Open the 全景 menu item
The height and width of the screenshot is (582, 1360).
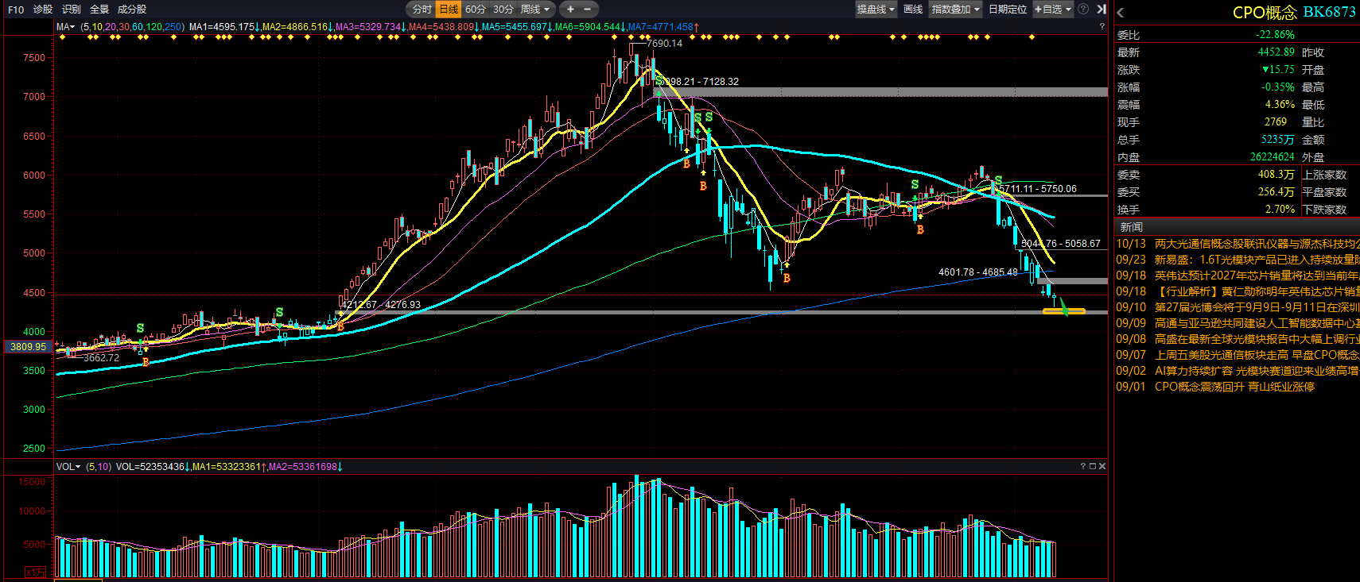coord(99,10)
